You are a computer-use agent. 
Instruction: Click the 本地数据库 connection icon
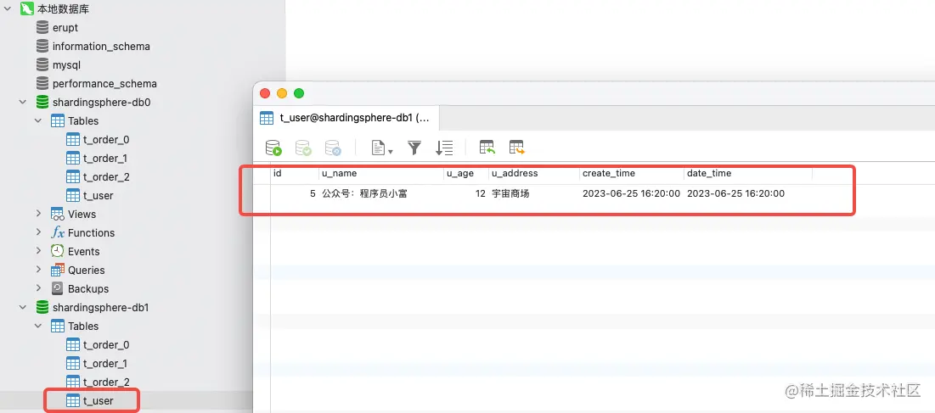(x=26, y=9)
